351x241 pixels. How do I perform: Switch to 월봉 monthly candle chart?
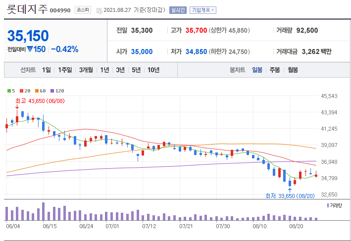point(293,70)
